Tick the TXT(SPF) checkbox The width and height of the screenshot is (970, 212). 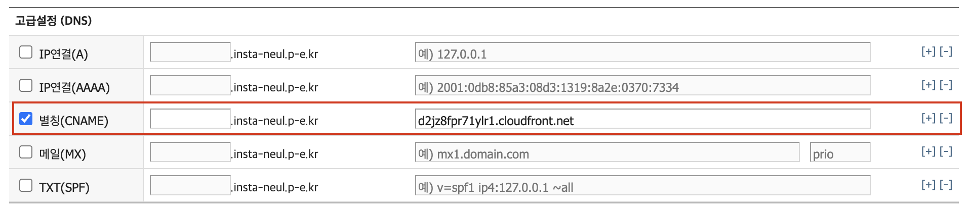click(x=26, y=185)
